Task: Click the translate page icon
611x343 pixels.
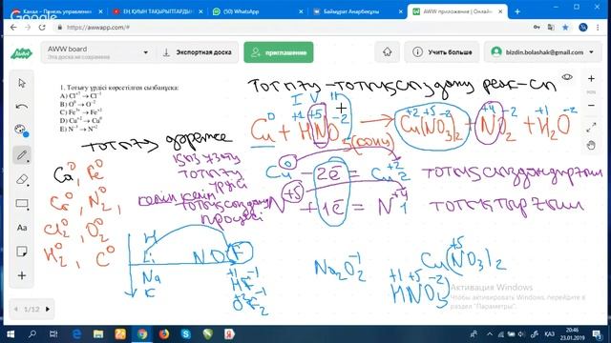Action: pyautogui.click(x=551, y=28)
